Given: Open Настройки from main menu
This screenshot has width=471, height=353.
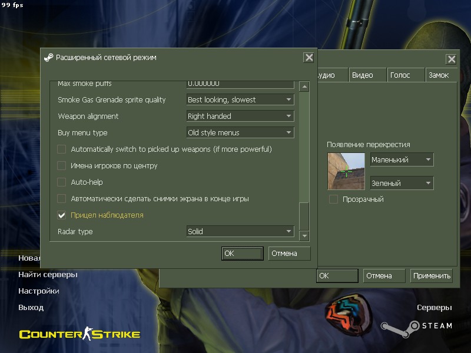Looking at the screenshot, I should coord(39,291).
